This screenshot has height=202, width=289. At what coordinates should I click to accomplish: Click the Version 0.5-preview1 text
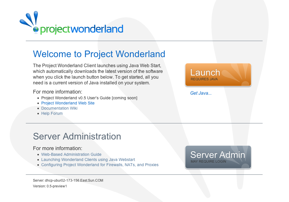click(50, 186)
